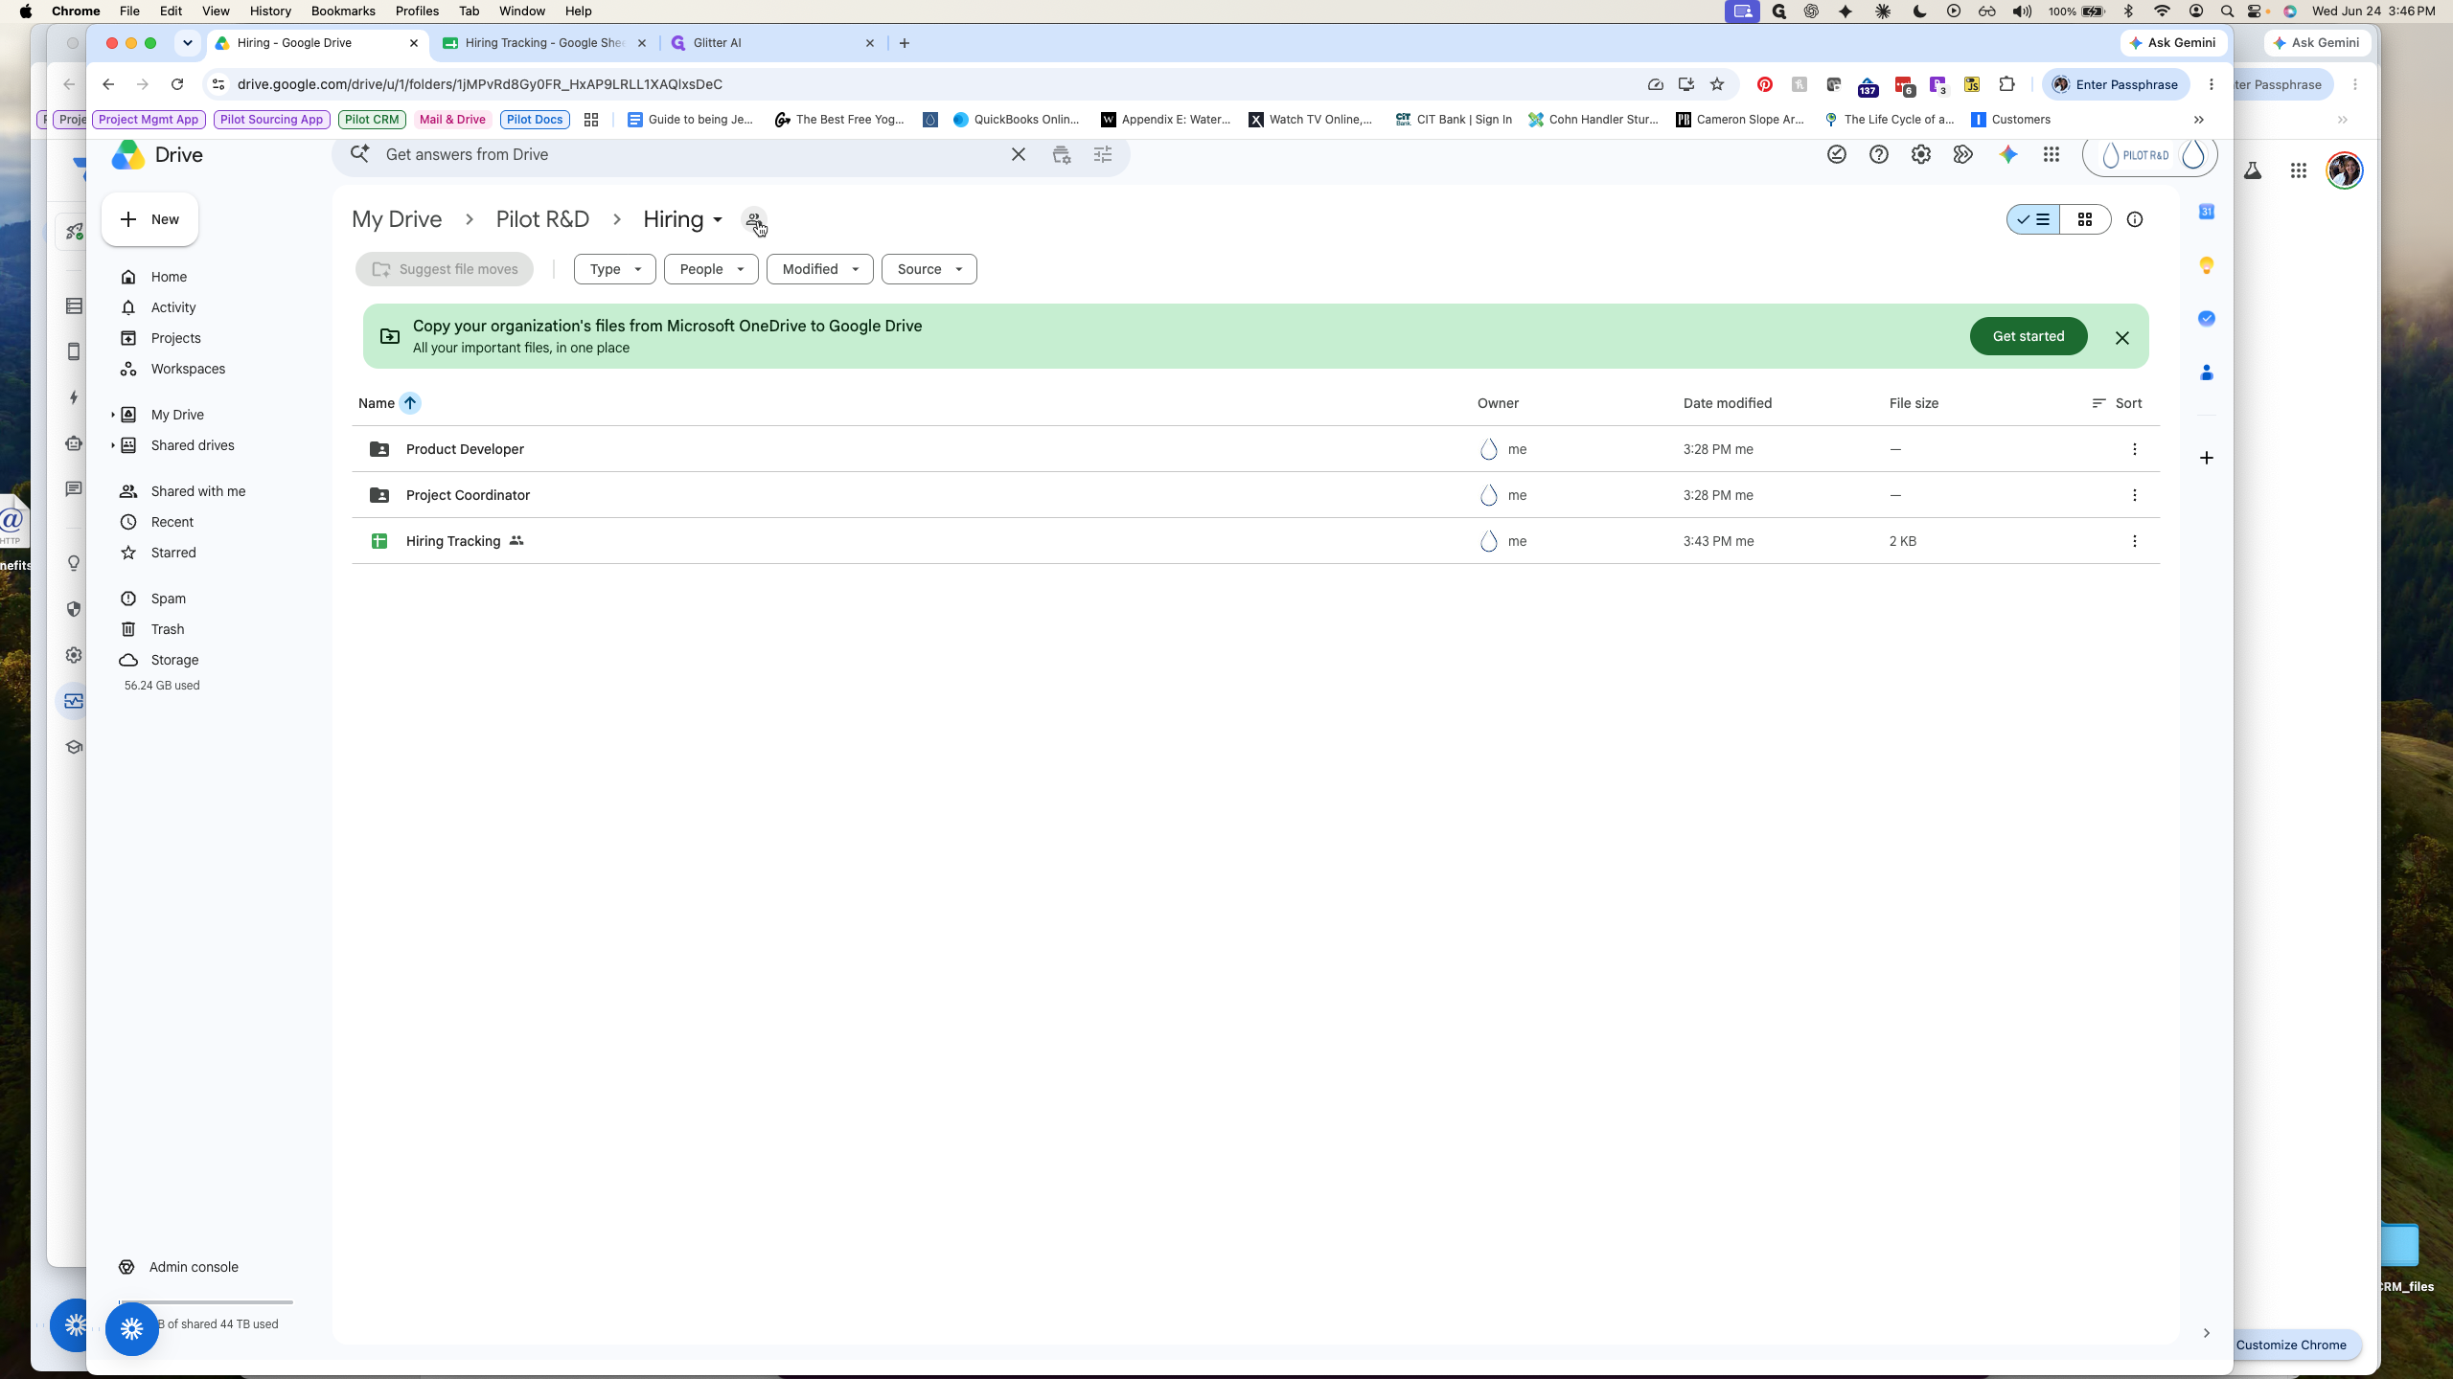
Task: Switch to Hiring Tracking Google Sheets tab
Action: (x=543, y=43)
